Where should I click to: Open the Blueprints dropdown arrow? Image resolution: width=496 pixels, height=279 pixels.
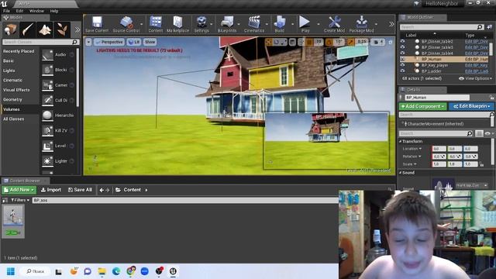click(239, 24)
